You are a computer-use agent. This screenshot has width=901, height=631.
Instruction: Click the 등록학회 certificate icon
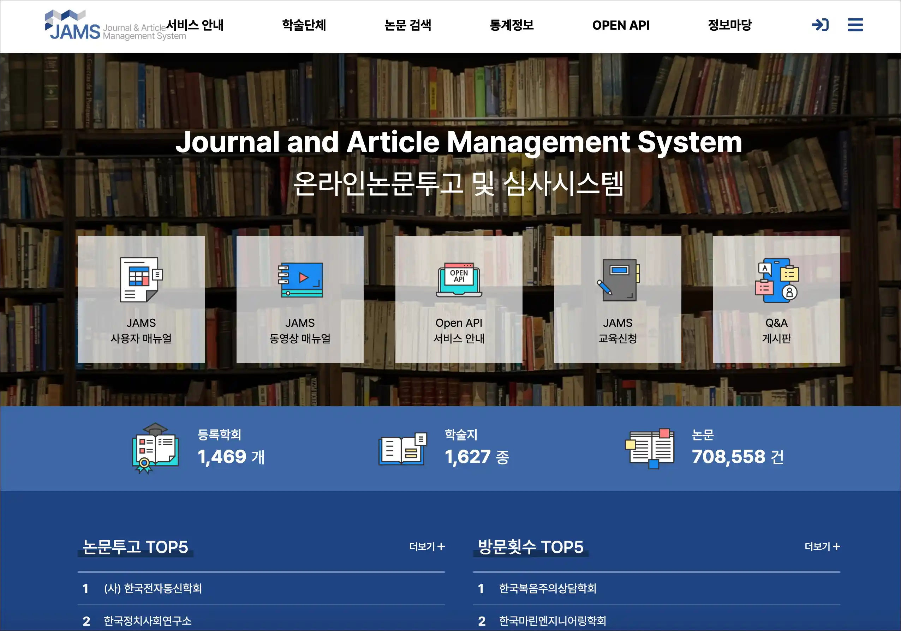155,448
